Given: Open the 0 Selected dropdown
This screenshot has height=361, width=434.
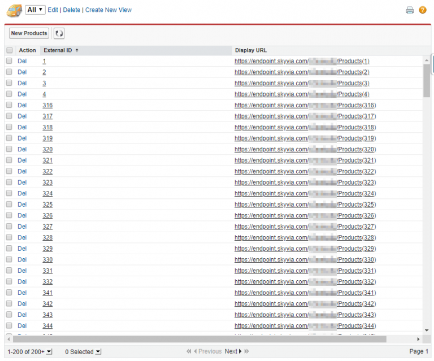Looking at the screenshot, I should coord(98,352).
